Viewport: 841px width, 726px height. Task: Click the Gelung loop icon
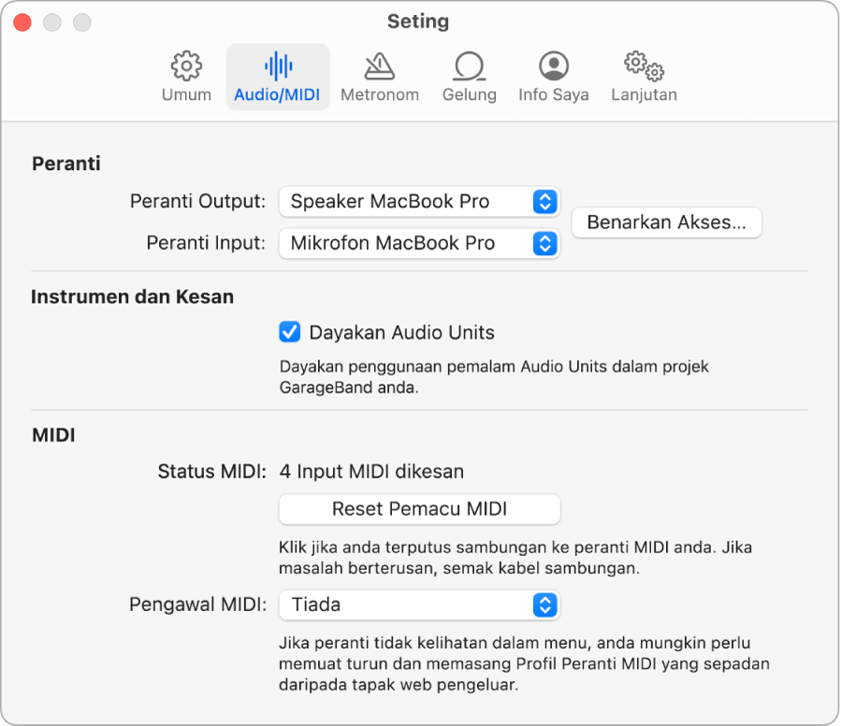click(x=469, y=66)
